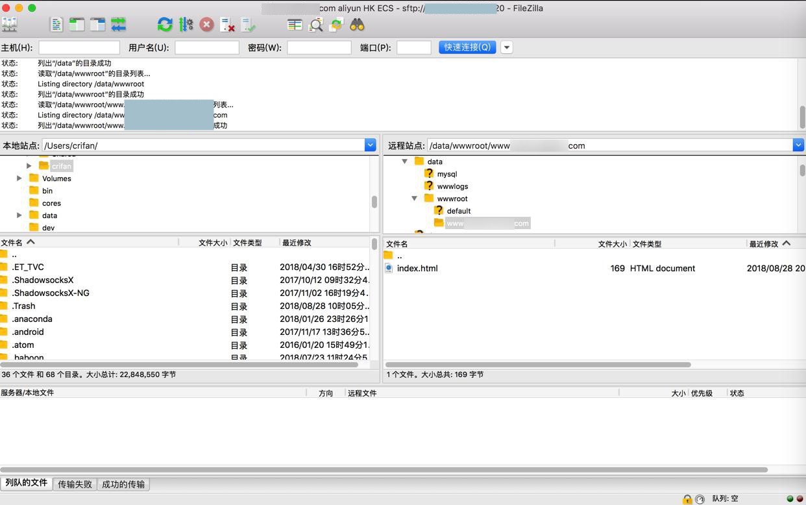Image resolution: width=806 pixels, height=505 pixels.
Task: Select the .ShadowsocksX-NG folder row
Action: click(x=185, y=293)
